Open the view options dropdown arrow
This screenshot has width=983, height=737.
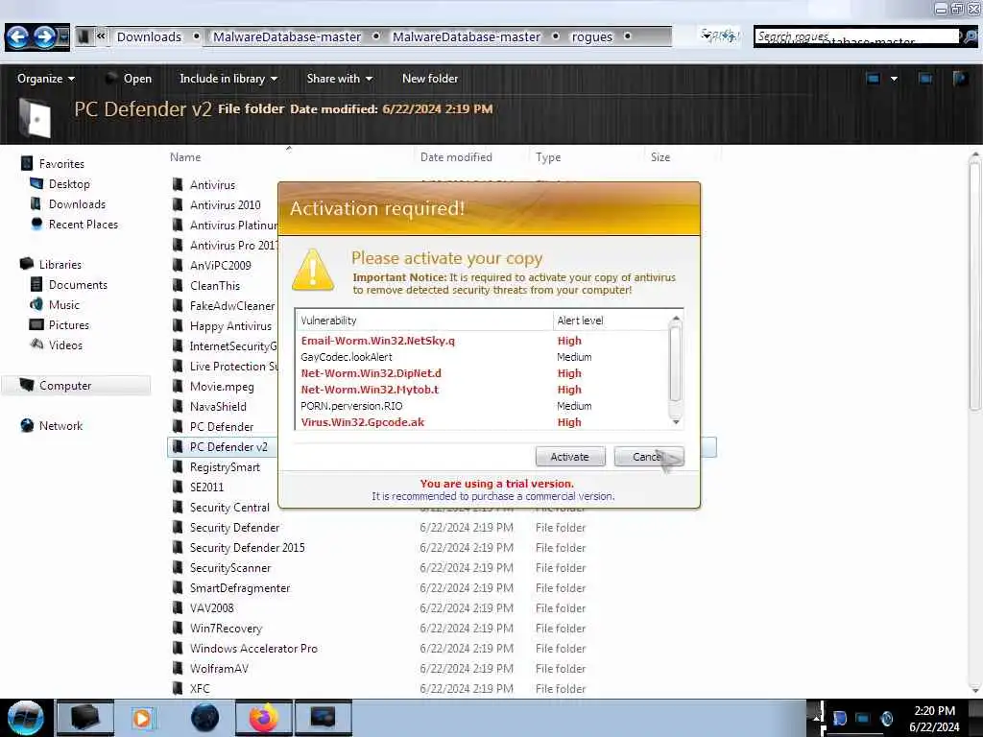(894, 79)
